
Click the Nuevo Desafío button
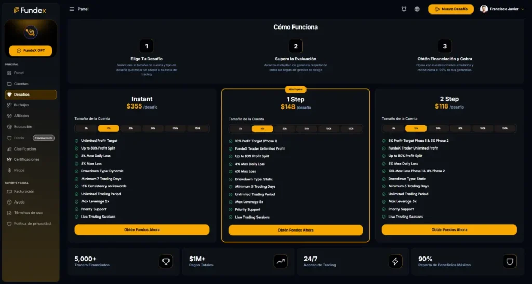(x=451, y=9)
